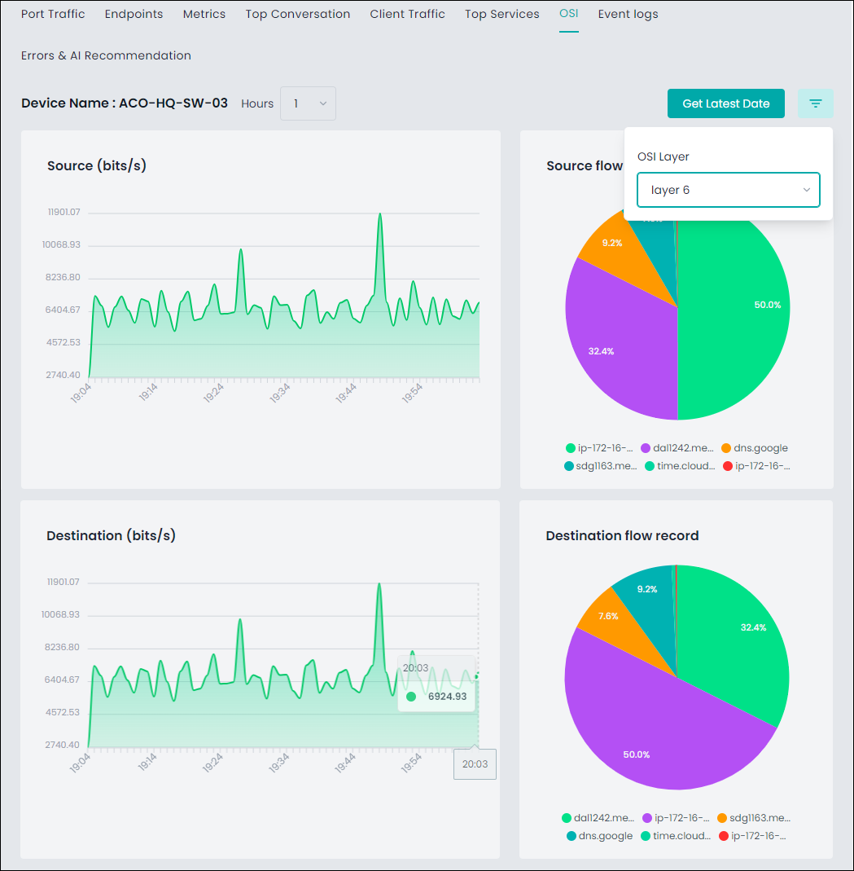Open the Hours dropdown
This screenshot has height=871, width=854.
308,103
